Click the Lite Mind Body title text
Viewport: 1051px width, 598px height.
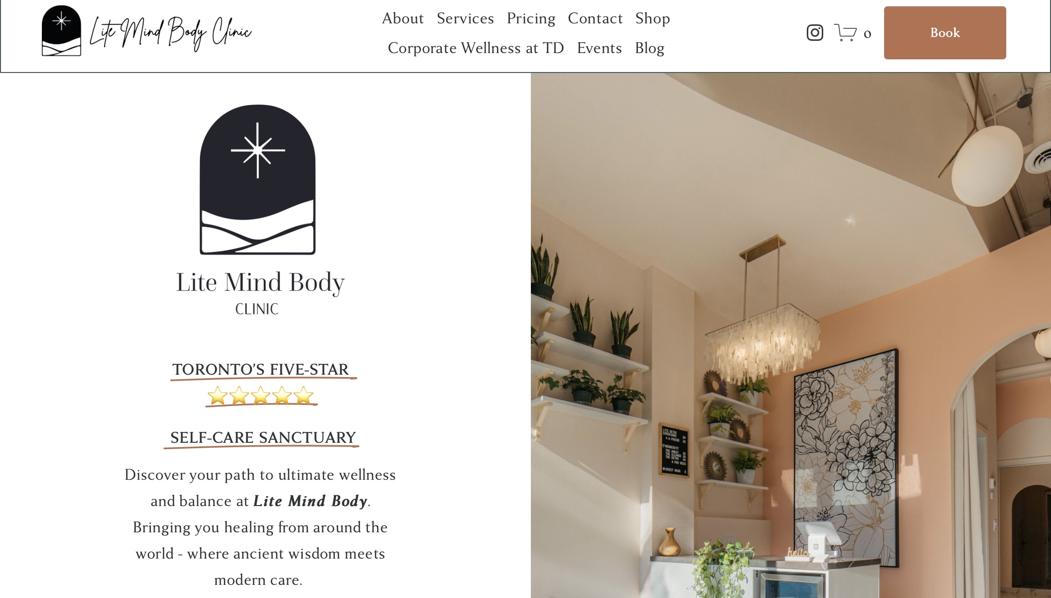[x=260, y=282]
